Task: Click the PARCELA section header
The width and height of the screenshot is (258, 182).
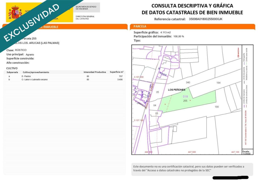Action: tap(192, 26)
